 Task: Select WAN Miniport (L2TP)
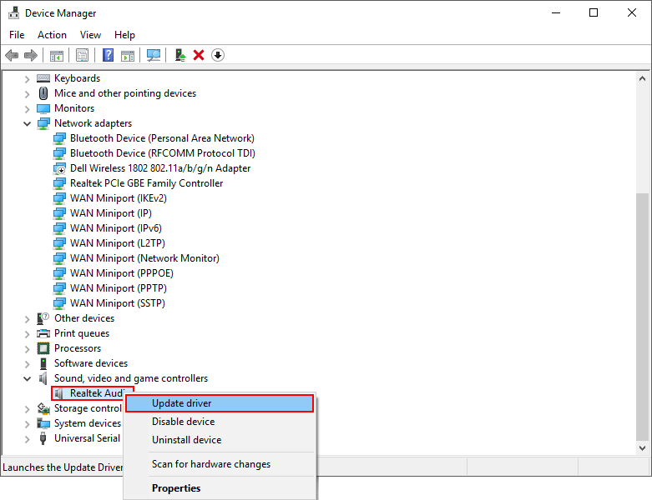tap(117, 243)
